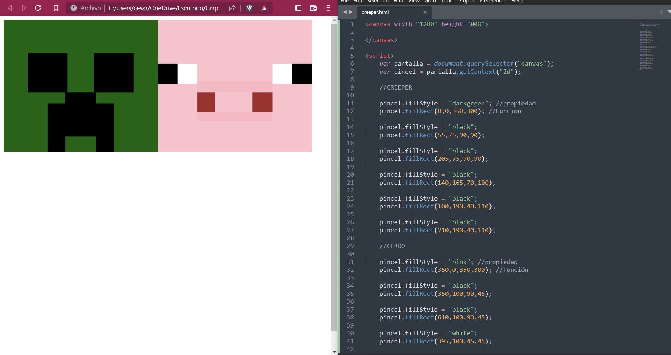Click the not-secure info icon next to Archivo
This screenshot has width=671, height=355.
pos(73,8)
